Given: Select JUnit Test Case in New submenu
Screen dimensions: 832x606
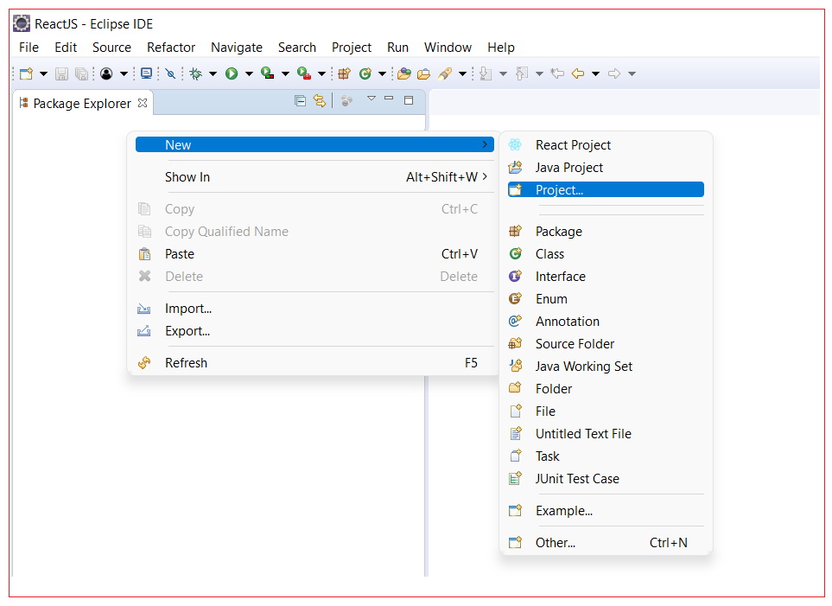Looking at the screenshot, I should click(x=606, y=479).
